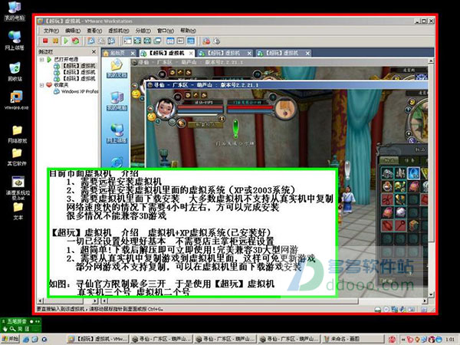Open the 窗口 menu
The width and height of the screenshot is (460, 345).
[166, 31]
